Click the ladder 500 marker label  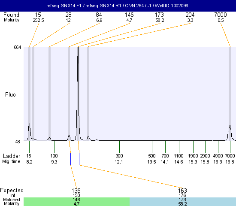[x=152, y=156]
